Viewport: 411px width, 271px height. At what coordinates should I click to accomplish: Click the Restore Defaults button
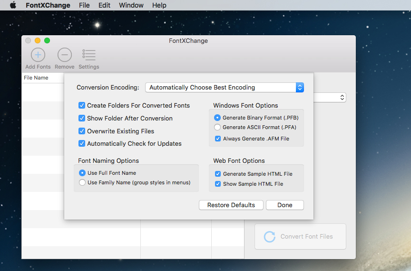coord(231,205)
